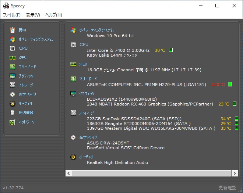Go to the 光学ドライブ section in sidebar
Image resolution: width=243 pixels, height=193 pixels.
click(28, 94)
